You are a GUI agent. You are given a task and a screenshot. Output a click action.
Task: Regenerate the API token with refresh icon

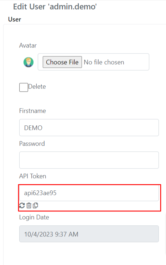[22, 205]
